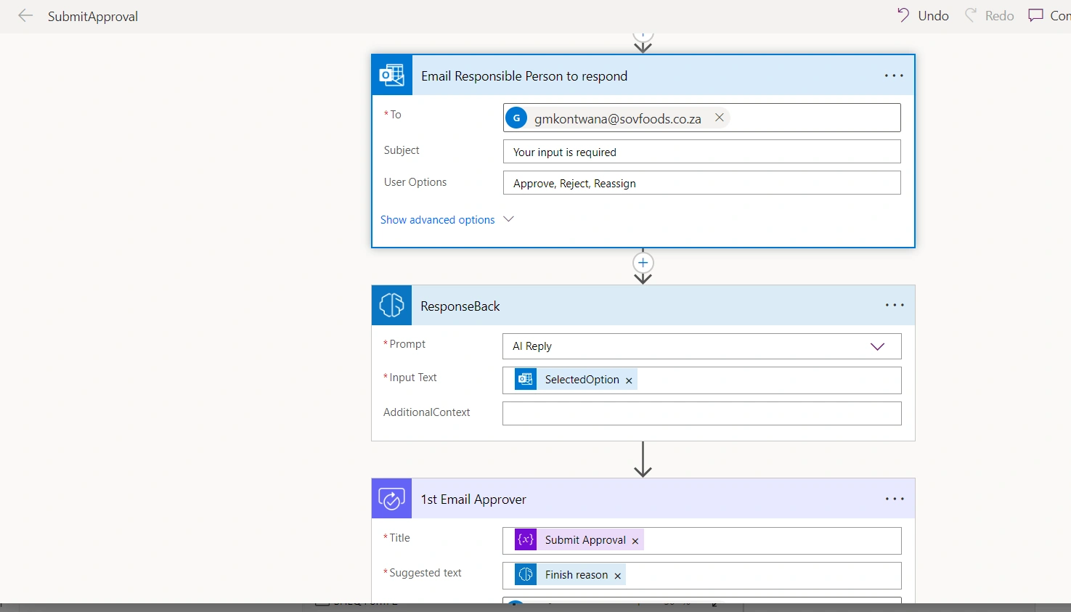Open the Prompt dropdown showing AI Reply
1071x612 pixels.
coord(702,346)
